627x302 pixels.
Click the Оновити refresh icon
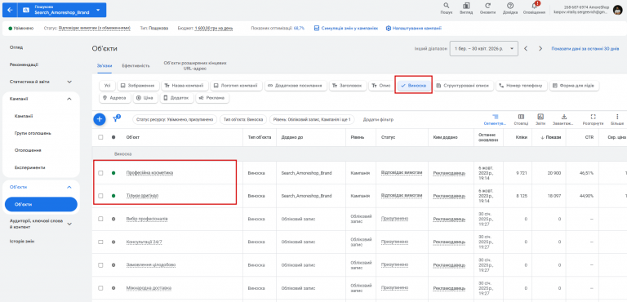[x=488, y=6]
